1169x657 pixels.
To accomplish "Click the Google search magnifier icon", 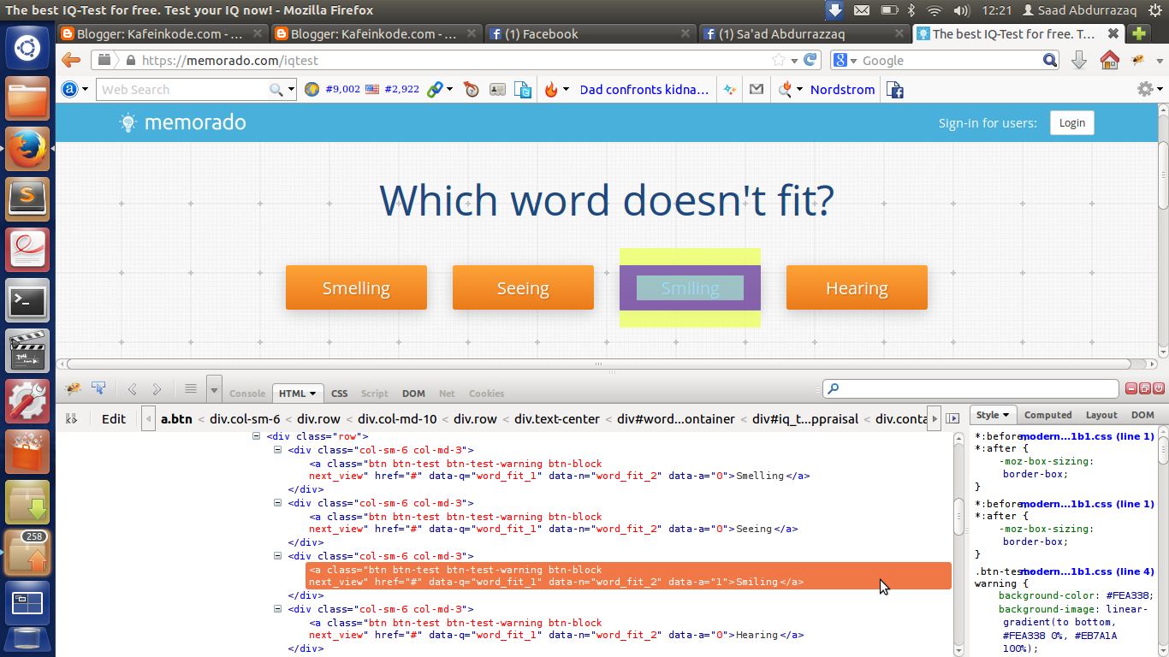I will click(1050, 61).
